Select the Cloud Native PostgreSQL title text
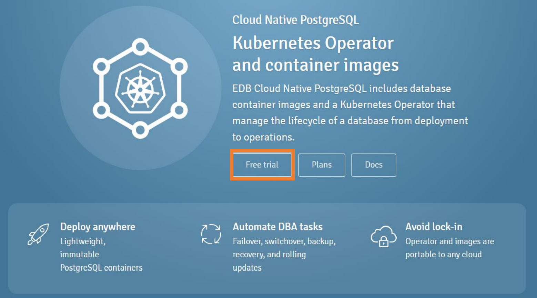Screen dimensions: 537x298 [295, 20]
